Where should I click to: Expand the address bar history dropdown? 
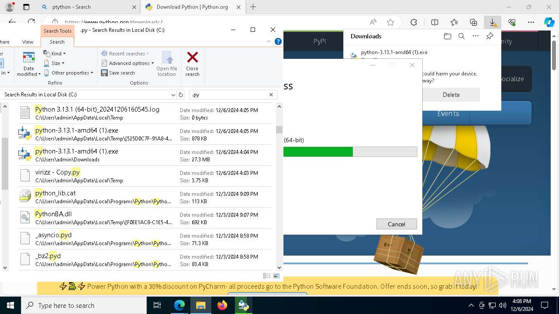173,95
